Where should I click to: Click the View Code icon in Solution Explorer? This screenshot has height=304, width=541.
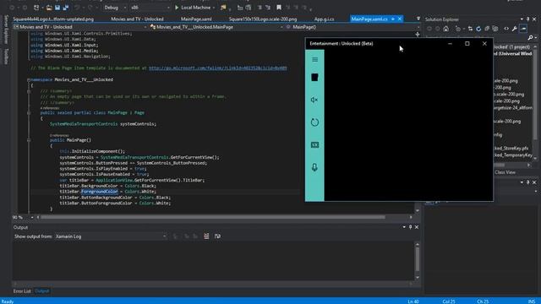(x=506, y=29)
